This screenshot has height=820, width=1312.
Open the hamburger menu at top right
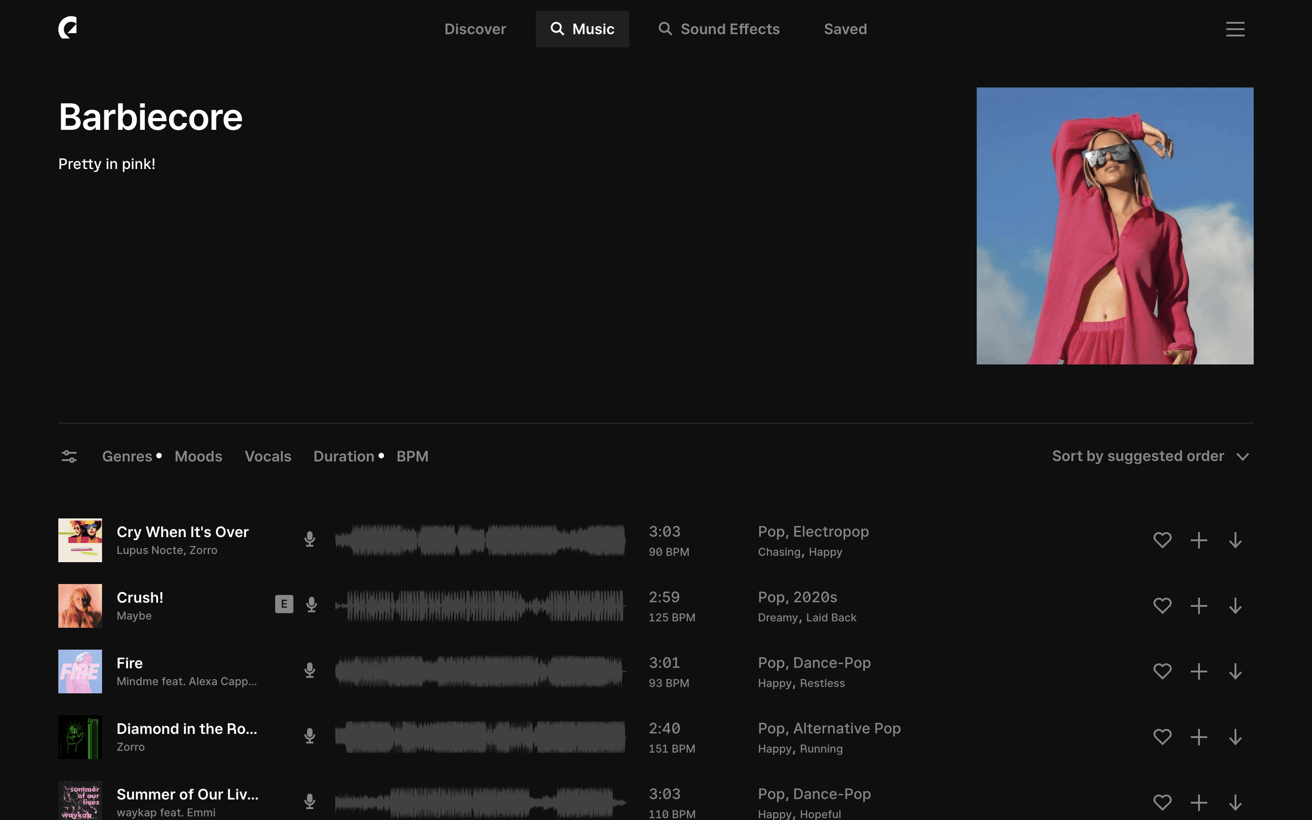[x=1235, y=29]
